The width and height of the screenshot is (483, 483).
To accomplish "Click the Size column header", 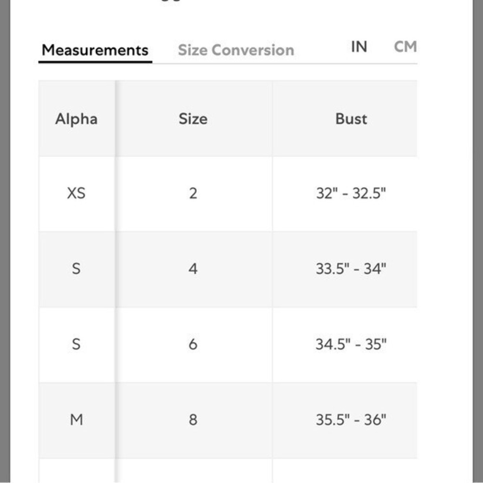I will [x=194, y=119].
